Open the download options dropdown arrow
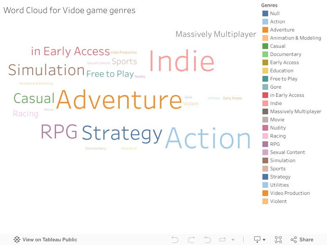 pos(264,240)
